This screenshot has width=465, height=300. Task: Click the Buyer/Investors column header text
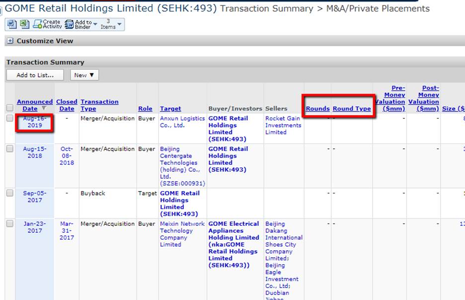[235, 109]
